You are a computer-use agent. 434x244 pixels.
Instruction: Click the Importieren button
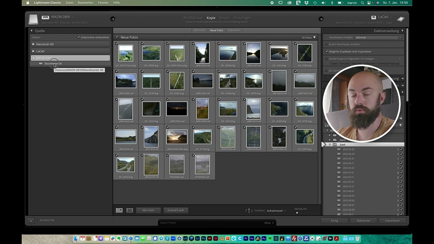tap(393, 221)
